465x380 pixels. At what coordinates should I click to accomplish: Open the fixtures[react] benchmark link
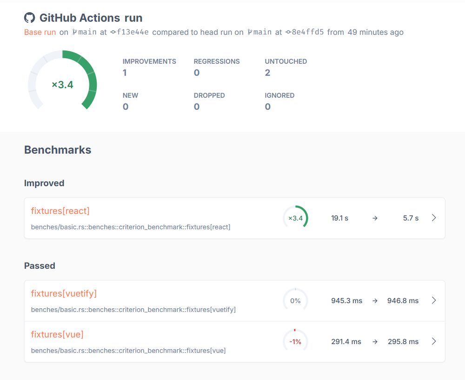point(60,211)
